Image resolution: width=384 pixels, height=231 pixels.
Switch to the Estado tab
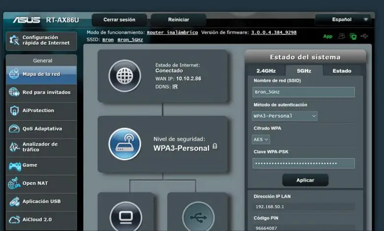coord(342,71)
